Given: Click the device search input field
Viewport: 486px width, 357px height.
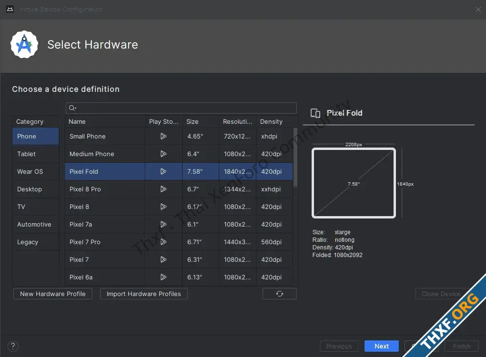Looking at the screenshot, I should click(181, 108).
